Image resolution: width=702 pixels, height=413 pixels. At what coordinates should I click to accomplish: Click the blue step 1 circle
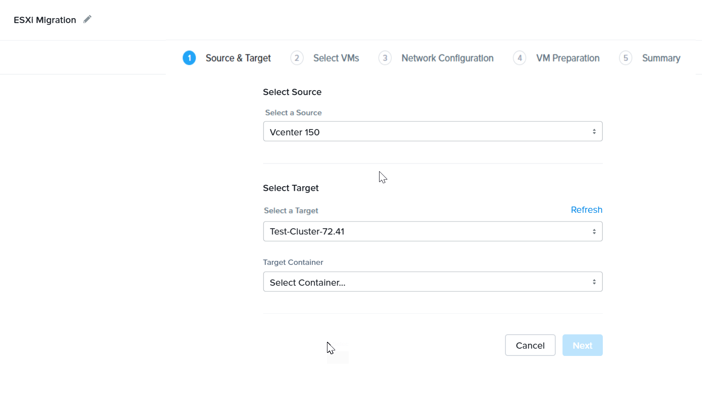click(189, 58)
